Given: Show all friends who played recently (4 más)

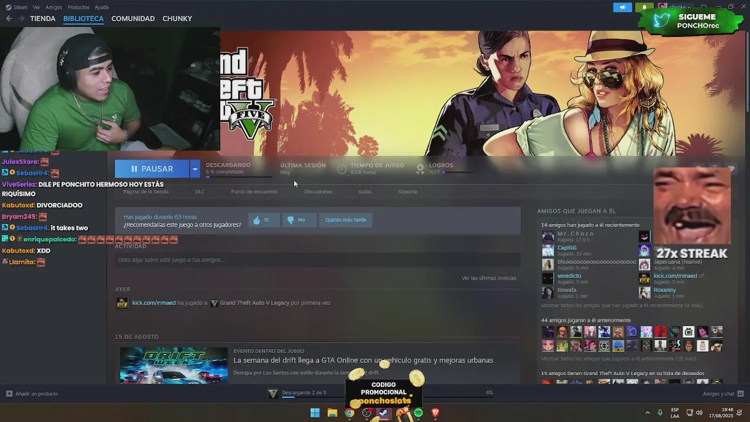Looking at the screenshot, I should point(622,305).
